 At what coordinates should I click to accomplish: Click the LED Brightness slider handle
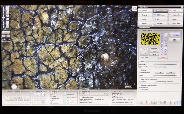175,64
